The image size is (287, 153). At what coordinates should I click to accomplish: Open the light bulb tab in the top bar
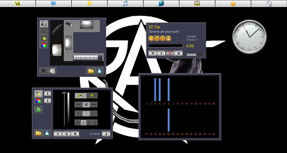point(89,4)
